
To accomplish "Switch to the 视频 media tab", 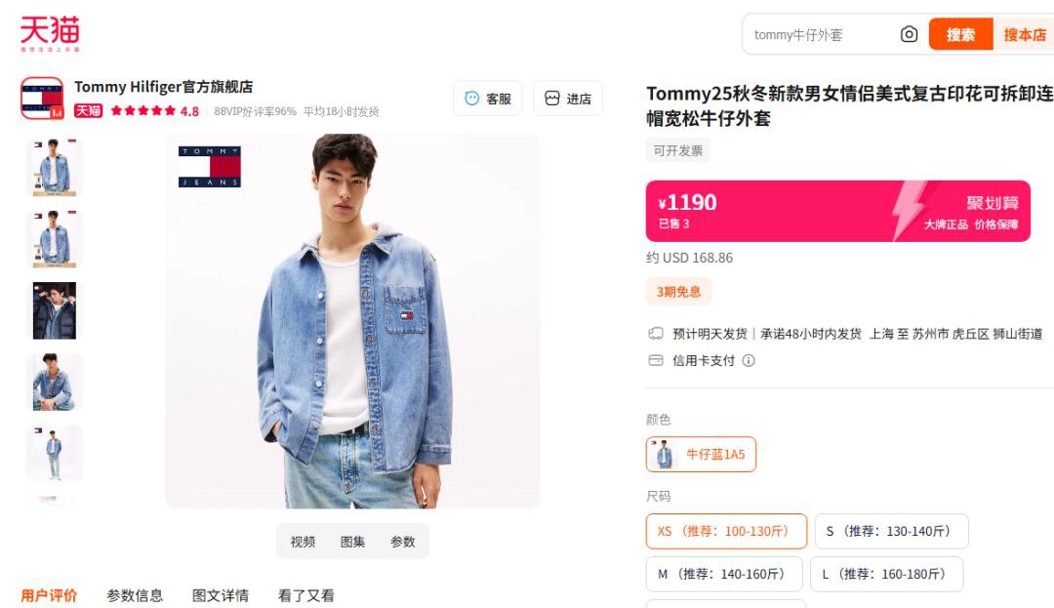I will click(303, 542).
